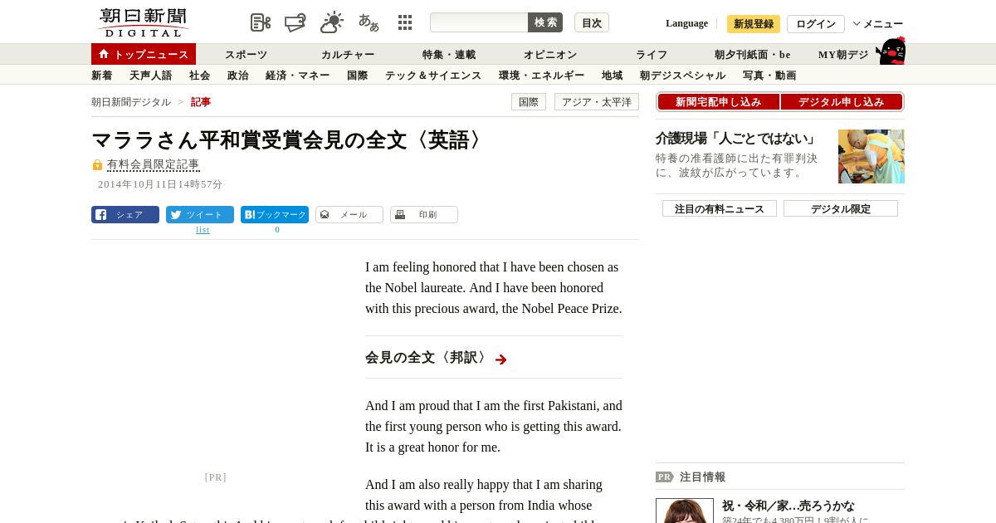Click the tweet 'list' count link
The width and height of the screenshot is (996, 523).
203,230
